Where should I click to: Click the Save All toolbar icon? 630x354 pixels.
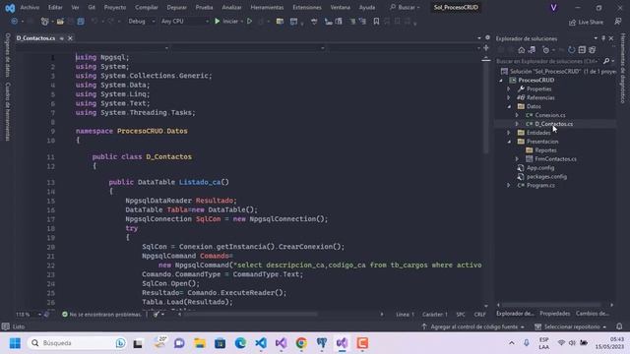point(81,22)
